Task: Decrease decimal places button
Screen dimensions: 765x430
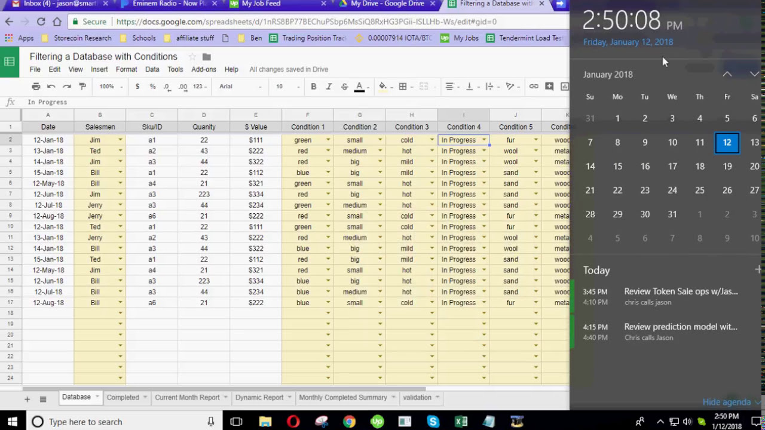Action: click(167, 87)
